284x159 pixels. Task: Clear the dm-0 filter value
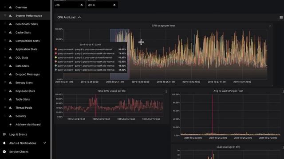pos(114,5)
